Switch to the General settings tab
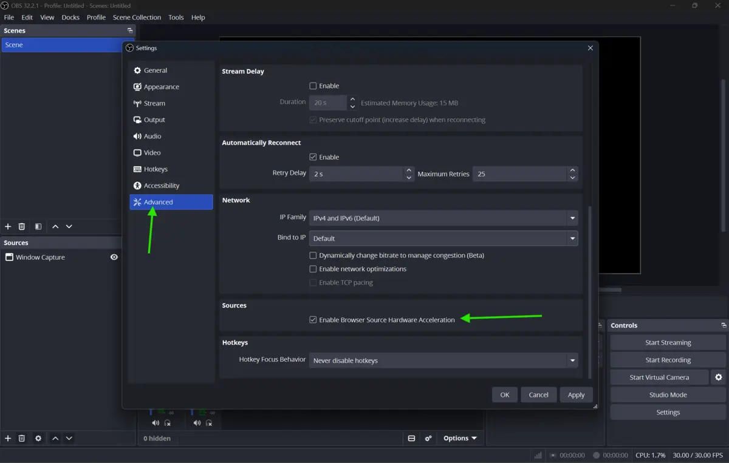729x463 pixels. (171, 70)
